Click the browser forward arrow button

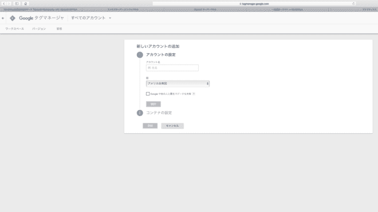[x=9, y=3]
